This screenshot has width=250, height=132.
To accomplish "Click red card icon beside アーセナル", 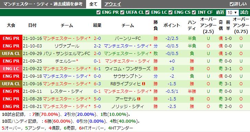I will click(x=139, y=99).
